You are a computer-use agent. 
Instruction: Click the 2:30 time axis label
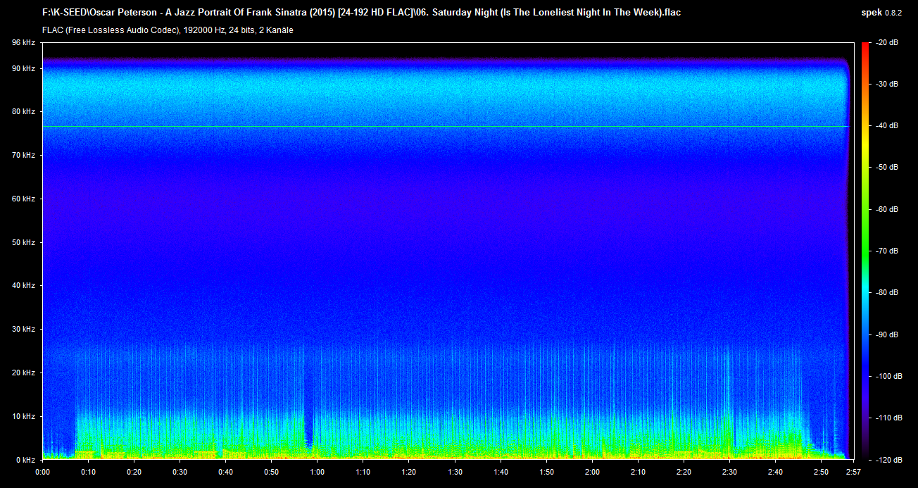click(x=729, y=472)
